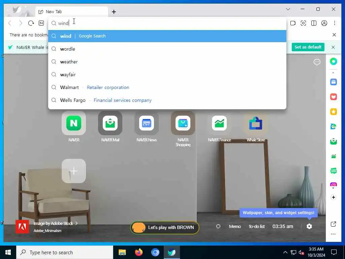Choose the 'wayfair' suggestion

[167, 75]
